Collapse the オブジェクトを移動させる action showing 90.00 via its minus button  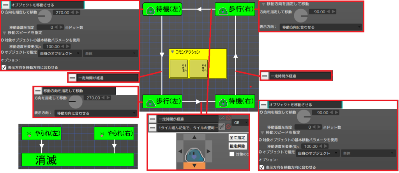(x=264, y=105)
